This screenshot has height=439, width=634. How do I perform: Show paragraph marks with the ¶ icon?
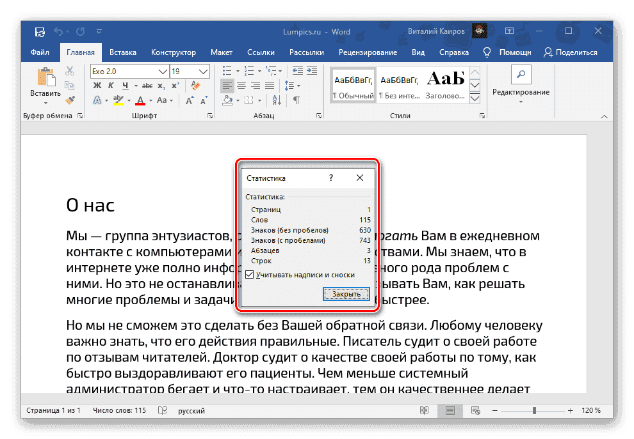[x=297, y=100]
